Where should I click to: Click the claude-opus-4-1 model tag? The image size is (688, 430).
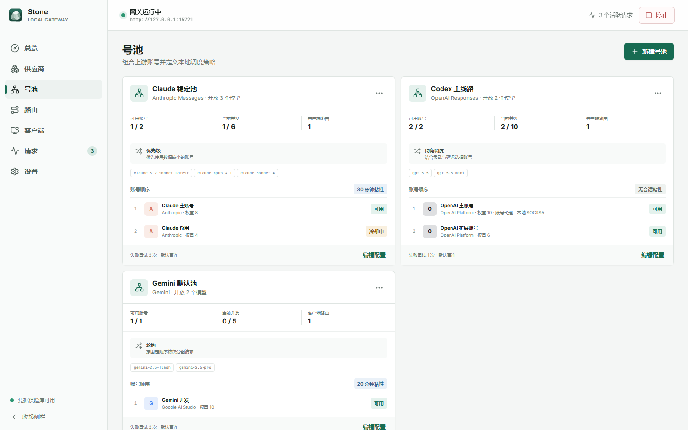point(215,173)
